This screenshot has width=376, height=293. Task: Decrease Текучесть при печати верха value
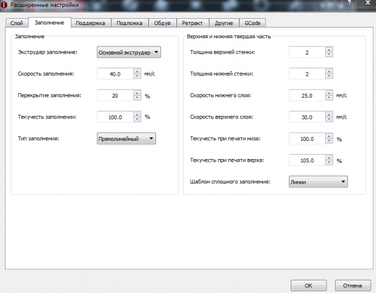coord(329,163)
